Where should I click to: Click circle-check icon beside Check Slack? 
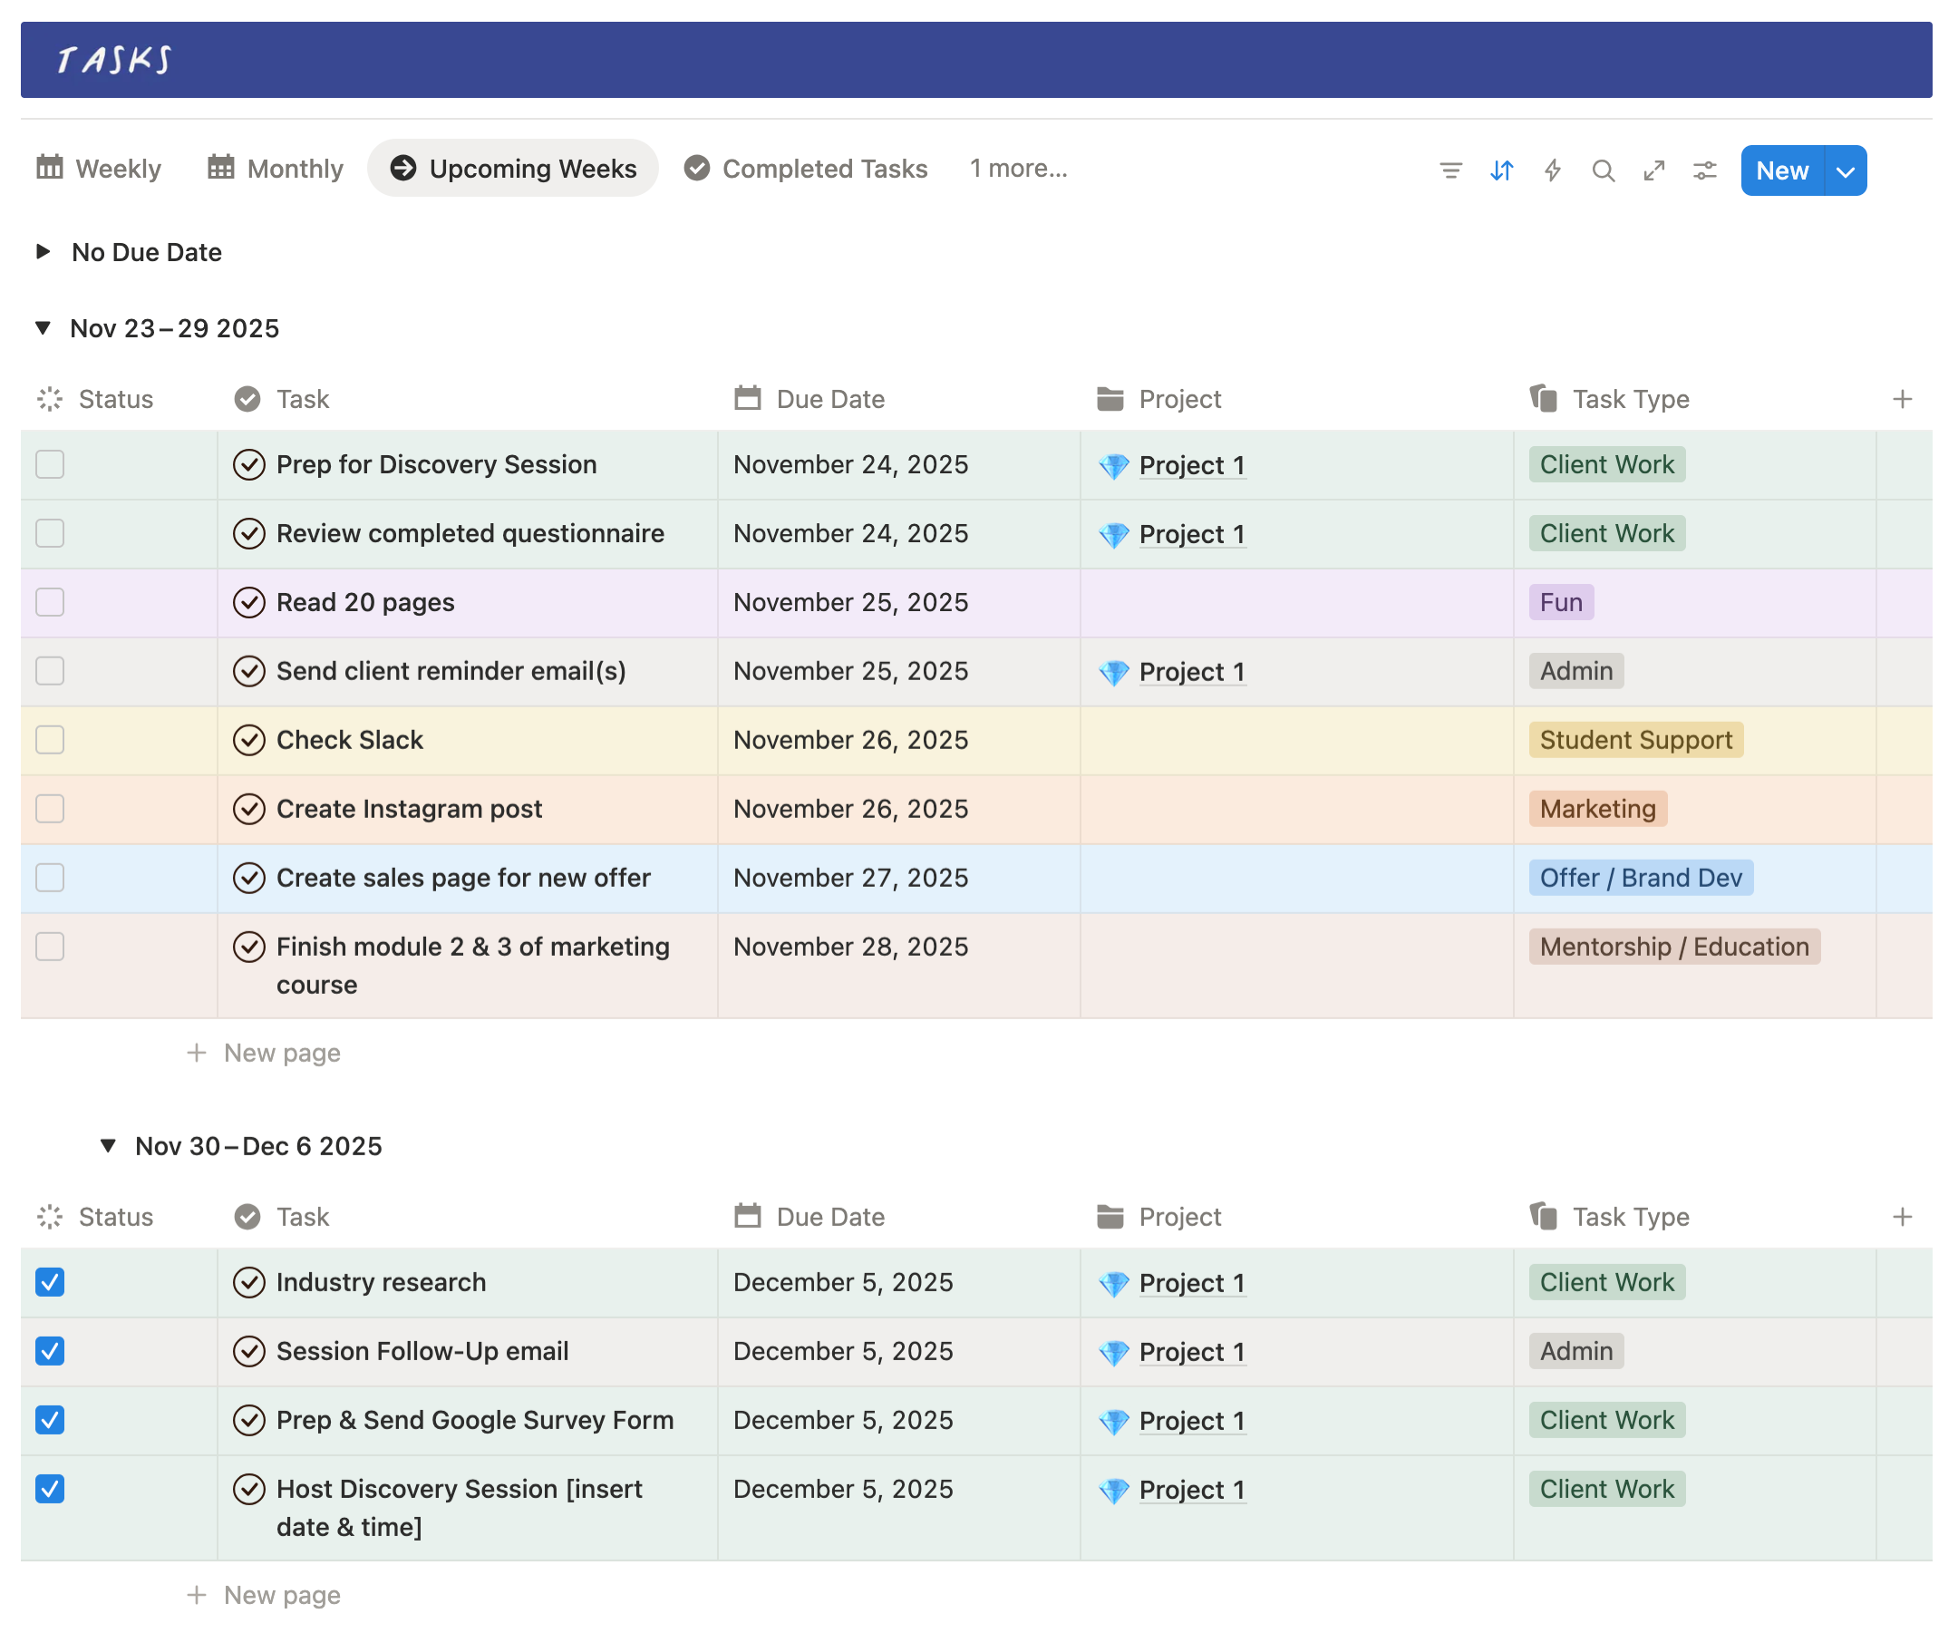coord(249,741)
